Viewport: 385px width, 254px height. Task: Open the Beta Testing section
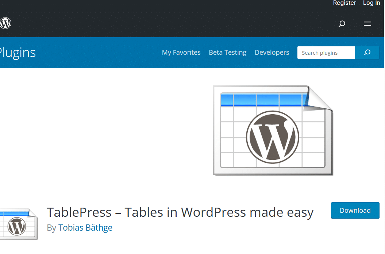(227, 52)
